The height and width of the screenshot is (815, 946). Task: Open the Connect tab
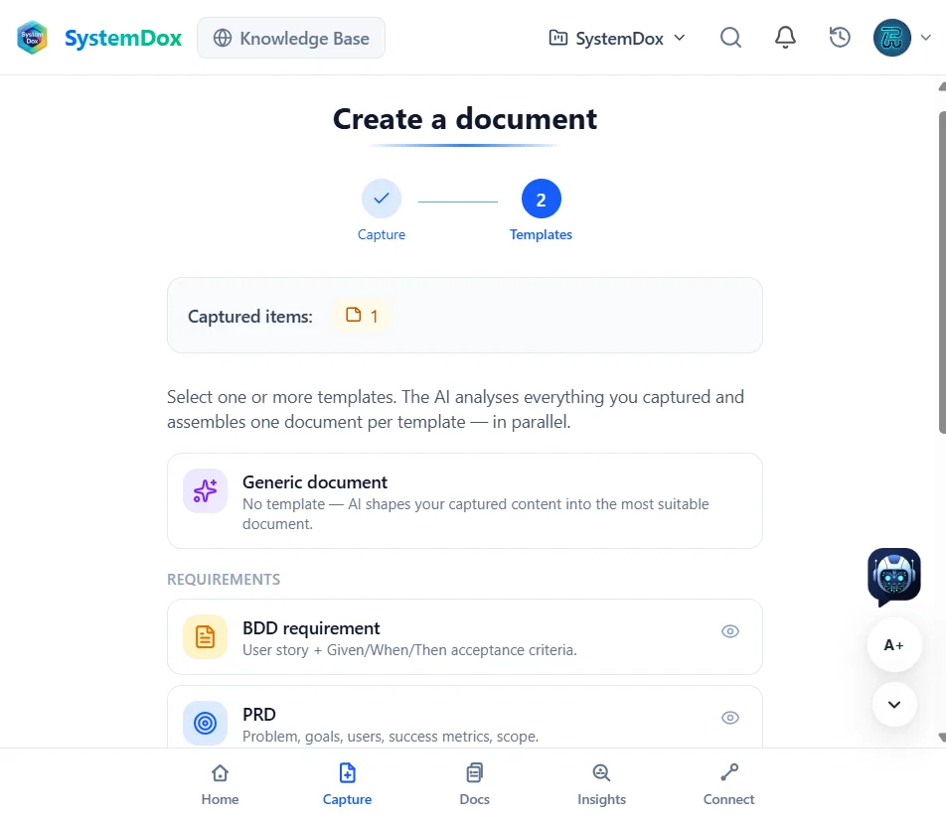[728, 784]
